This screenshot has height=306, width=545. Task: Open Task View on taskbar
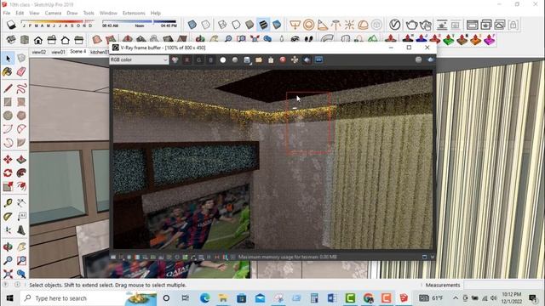186,298
